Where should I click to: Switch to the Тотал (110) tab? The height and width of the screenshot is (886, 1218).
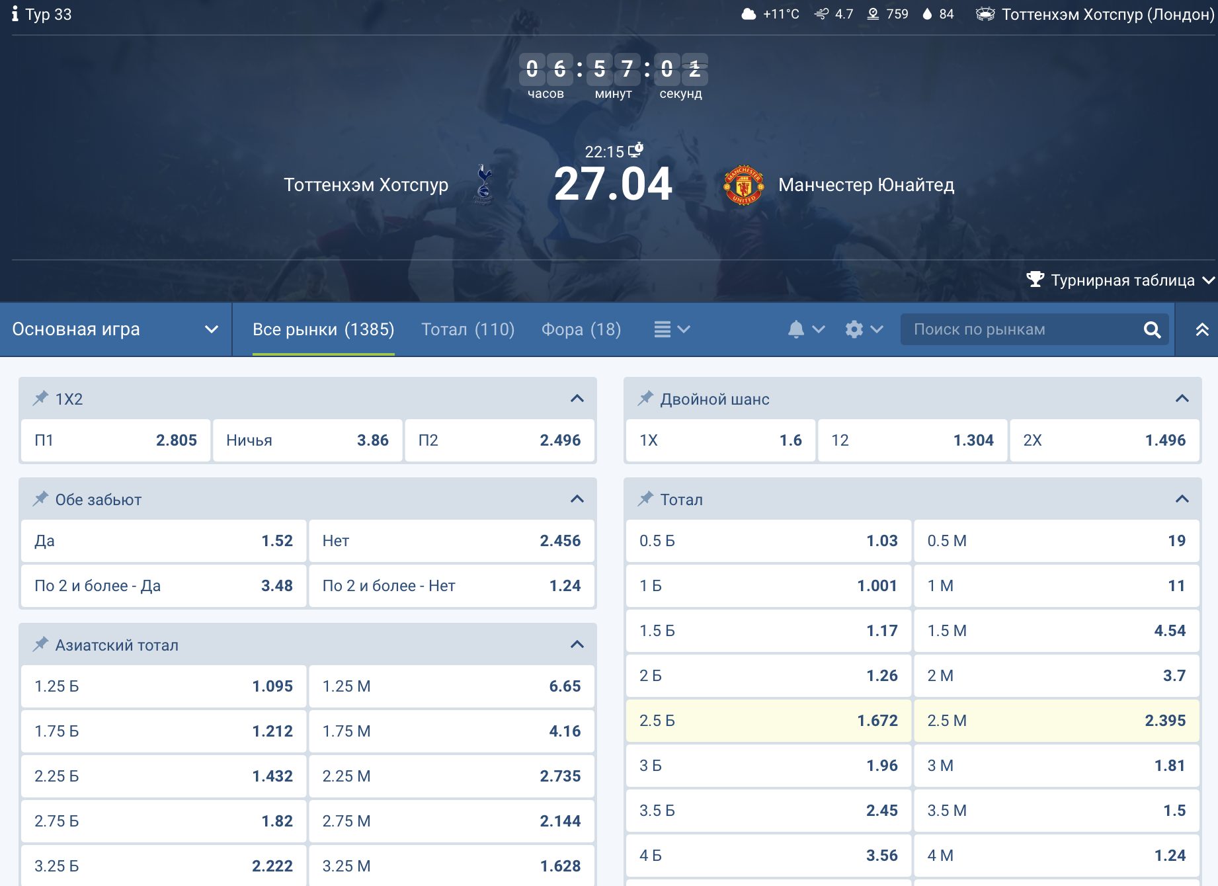point(467,329)
